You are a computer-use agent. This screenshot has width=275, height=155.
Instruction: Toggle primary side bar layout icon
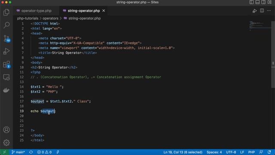[x=251, y=2]
